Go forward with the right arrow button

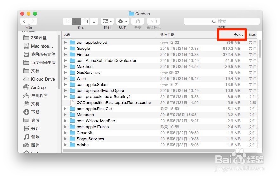coord(33,21)
